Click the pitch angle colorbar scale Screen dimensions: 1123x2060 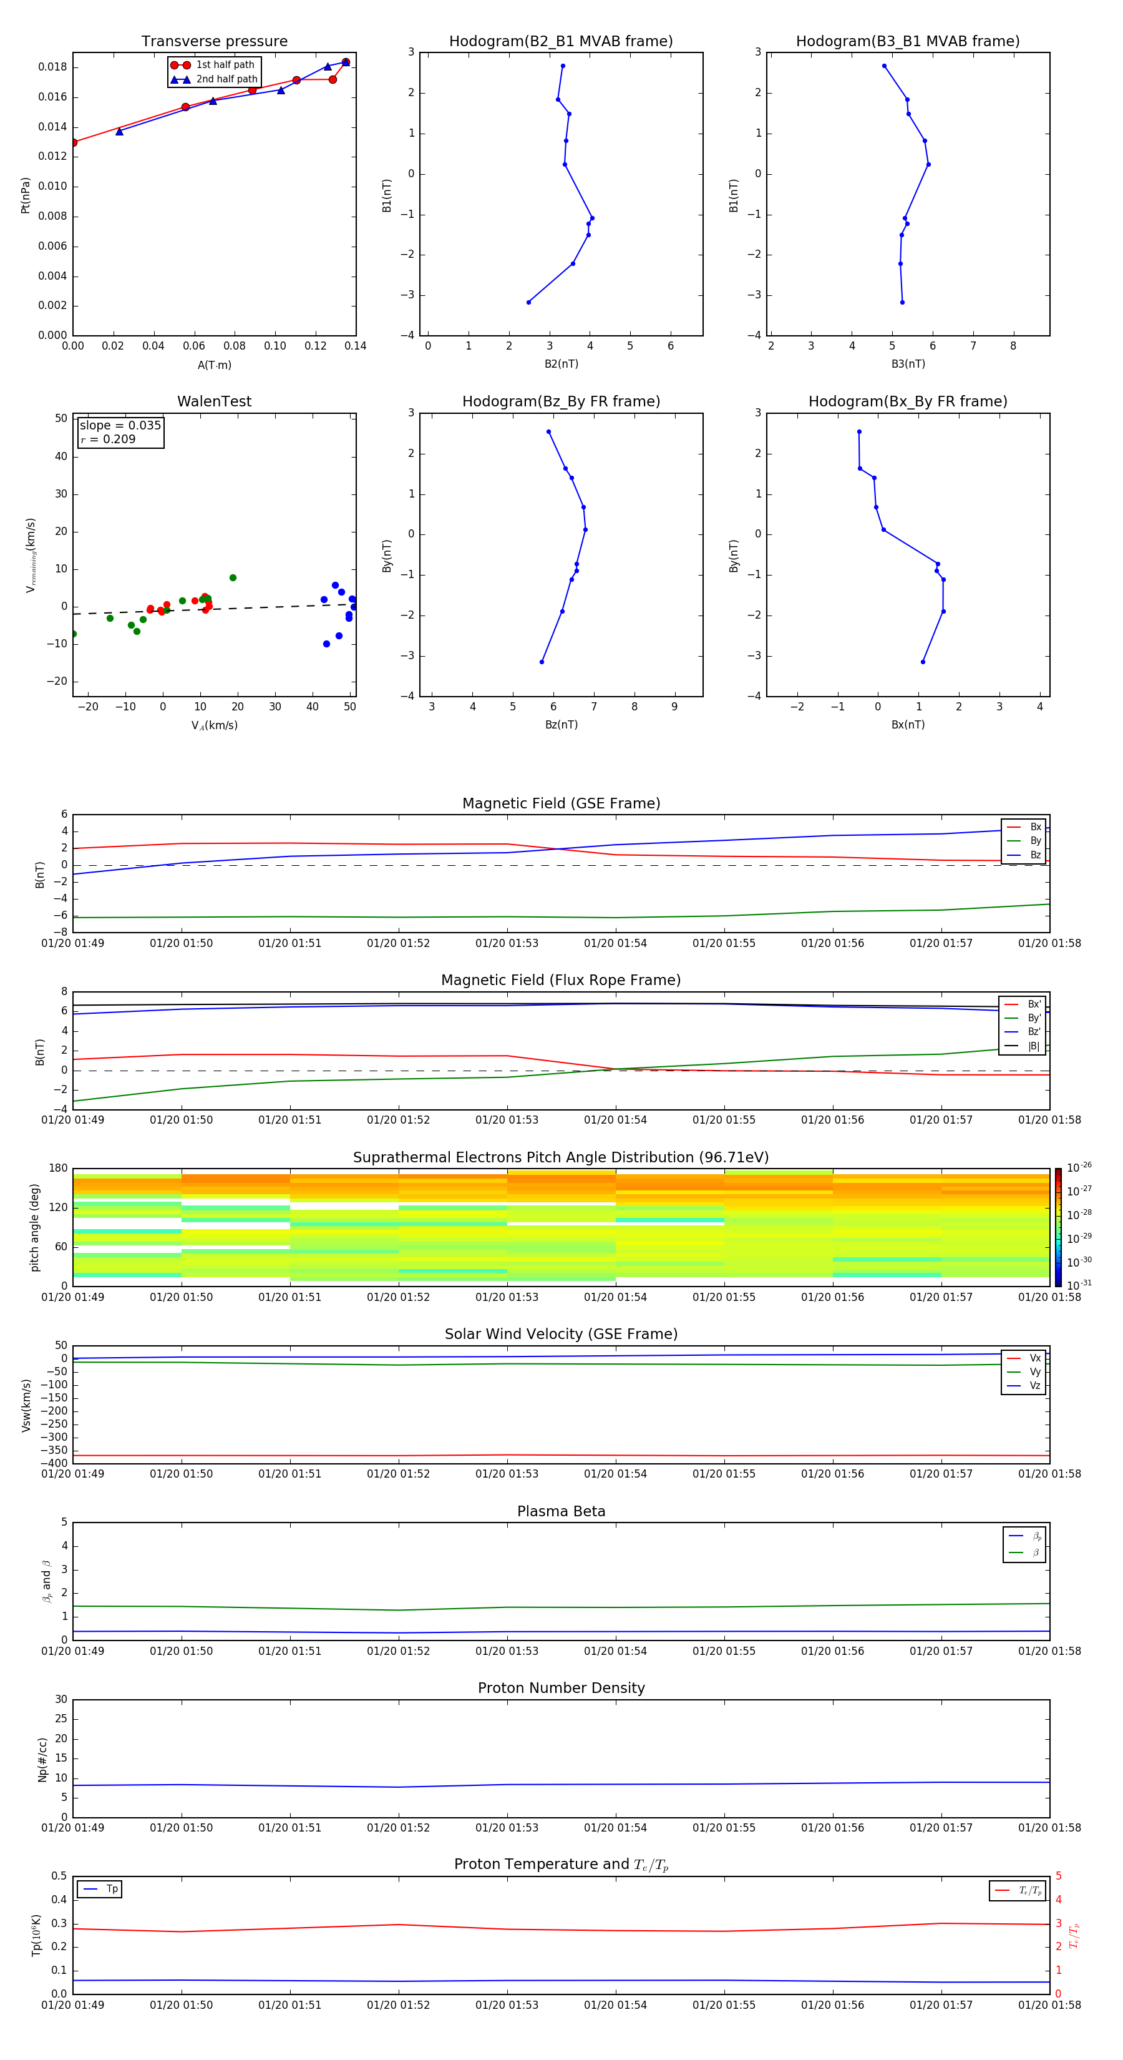[1058, 1227]
